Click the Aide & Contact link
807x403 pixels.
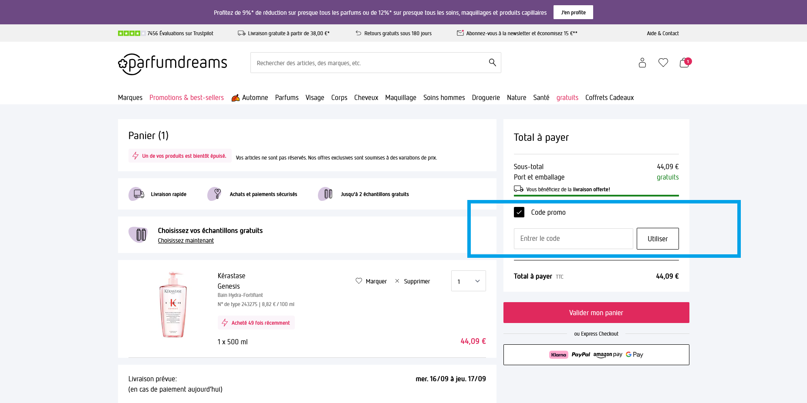click(x=663, y=33)
